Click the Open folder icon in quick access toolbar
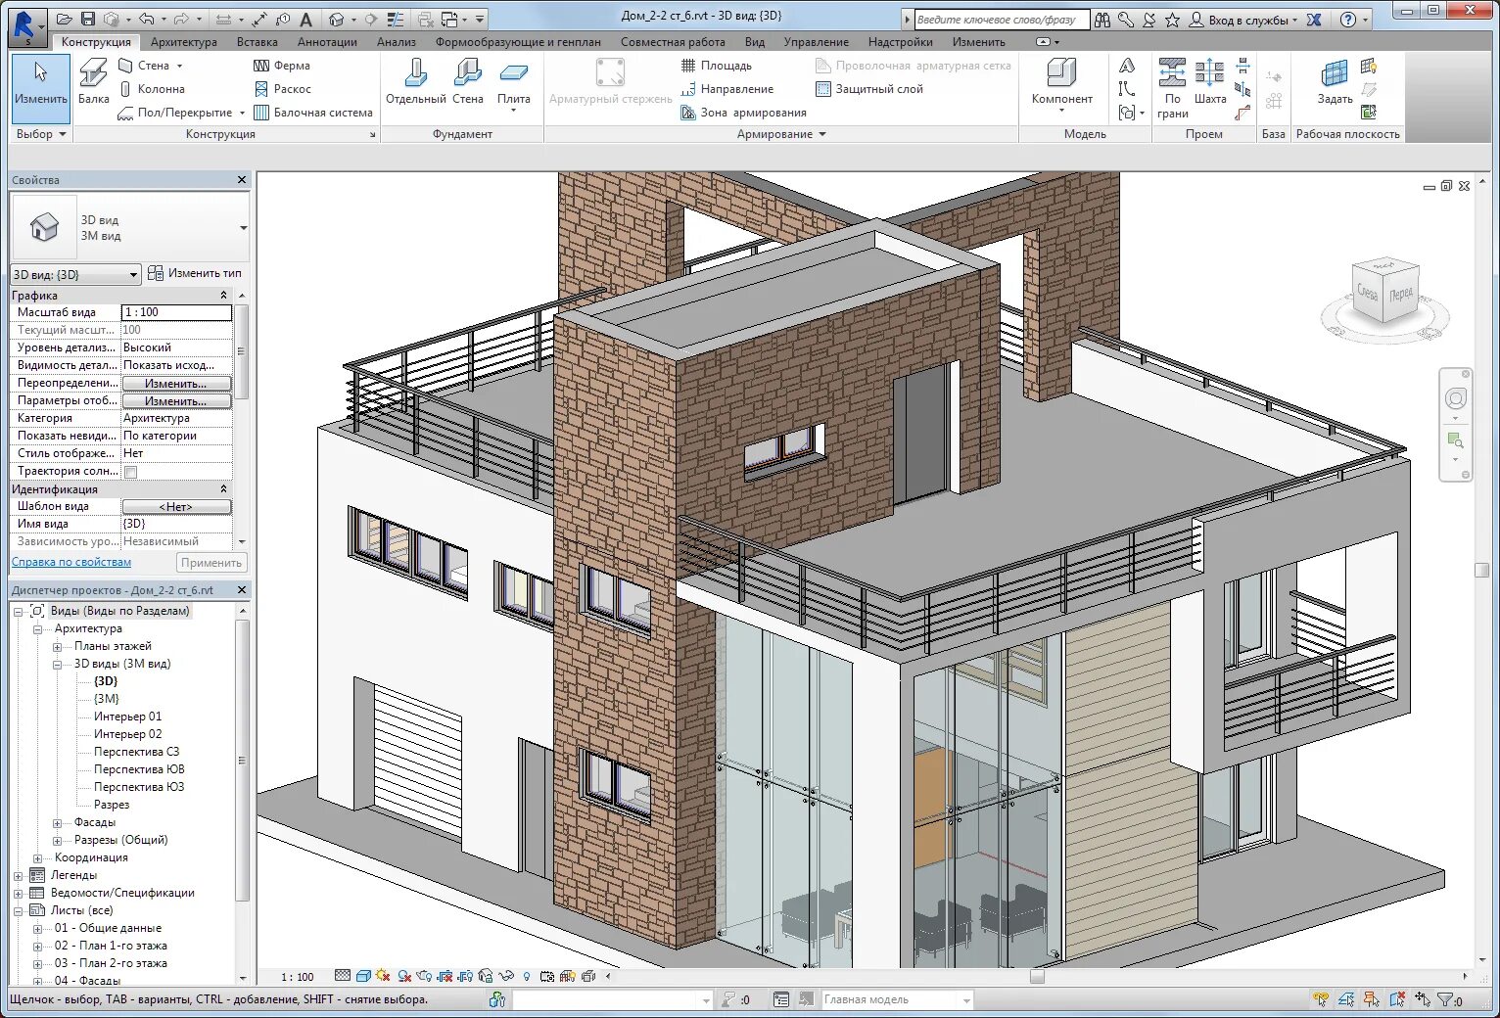The image size is (1500, 1018). (x=65, y=19)
